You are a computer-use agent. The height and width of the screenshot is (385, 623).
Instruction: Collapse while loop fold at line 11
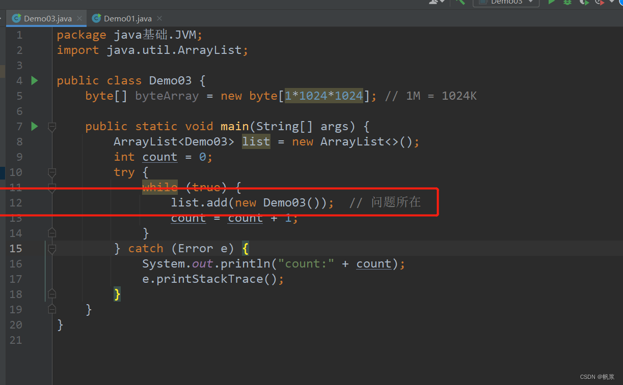coord(51,188)
